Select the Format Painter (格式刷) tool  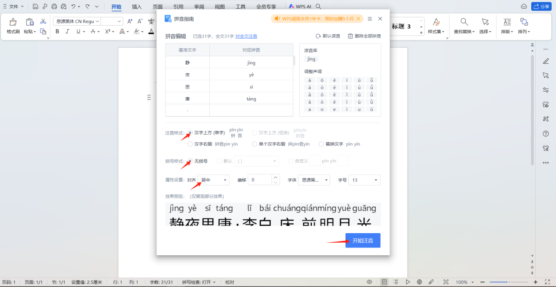pyautogui.click(x=13, y=26)
